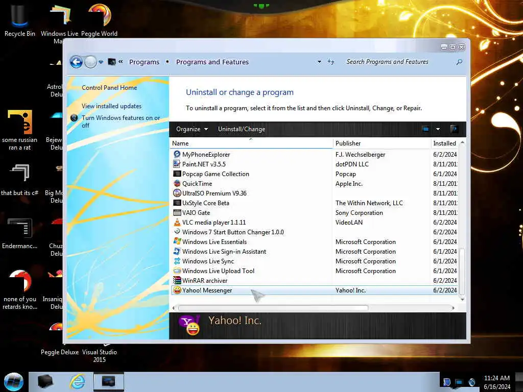The image size is (523, 392).
Task: Select the Yahoo! Messenger smiley icon
Action: point(177,290)
